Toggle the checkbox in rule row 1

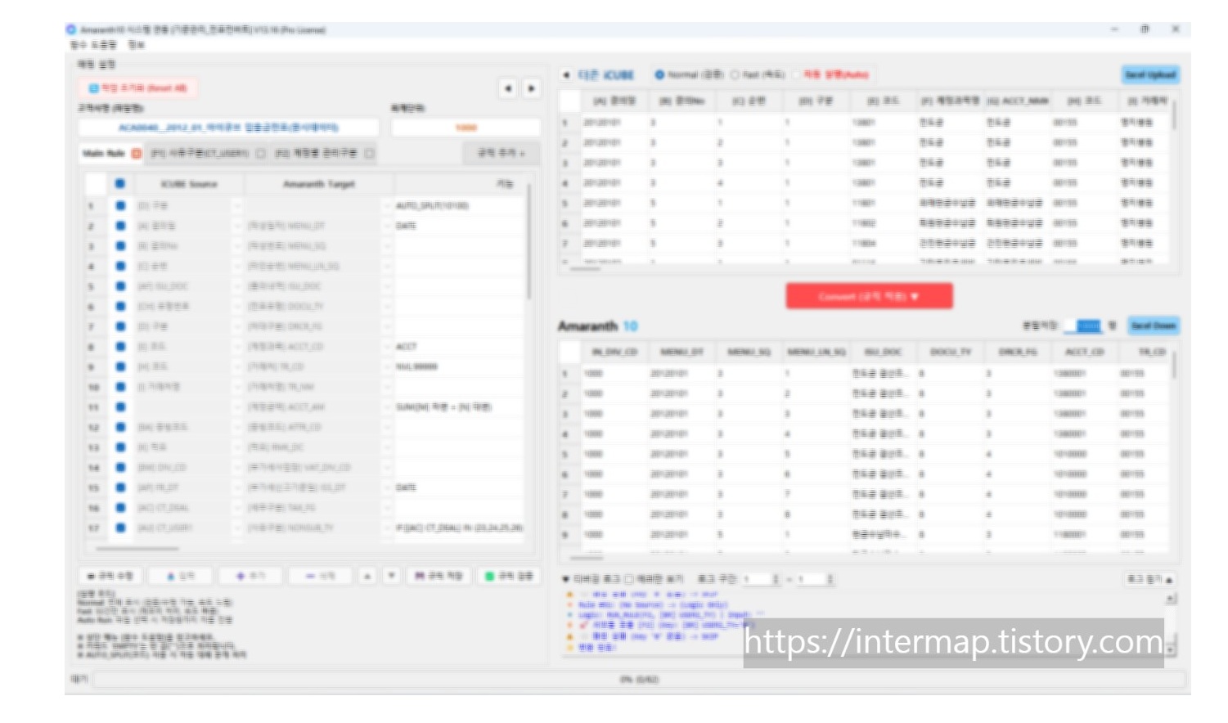pos(120,205)
